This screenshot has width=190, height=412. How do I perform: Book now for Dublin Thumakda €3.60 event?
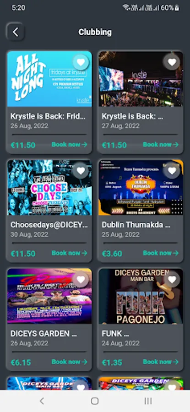(161, 253)
